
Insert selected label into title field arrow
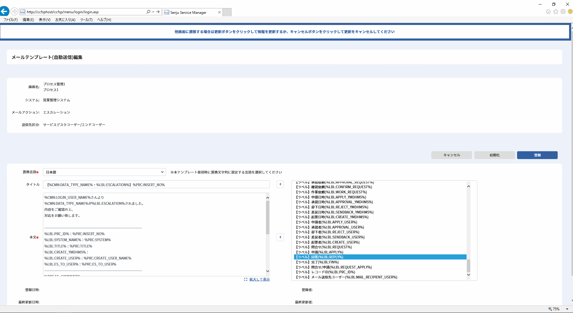[280, 184]
